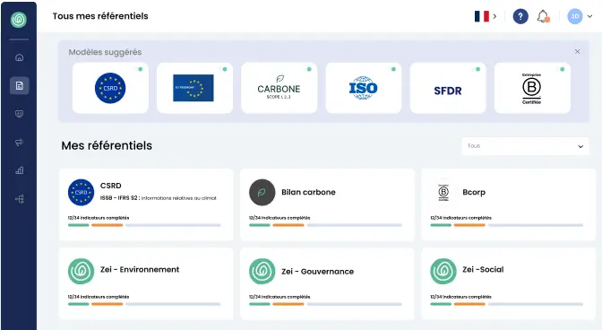Select the CSRD suggested model card
The image size is (602, 330).
tap(110, 88)
